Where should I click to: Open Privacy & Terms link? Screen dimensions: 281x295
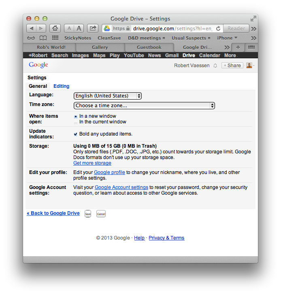(166, 238)
